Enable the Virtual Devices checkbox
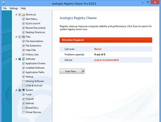 point(23,112)
